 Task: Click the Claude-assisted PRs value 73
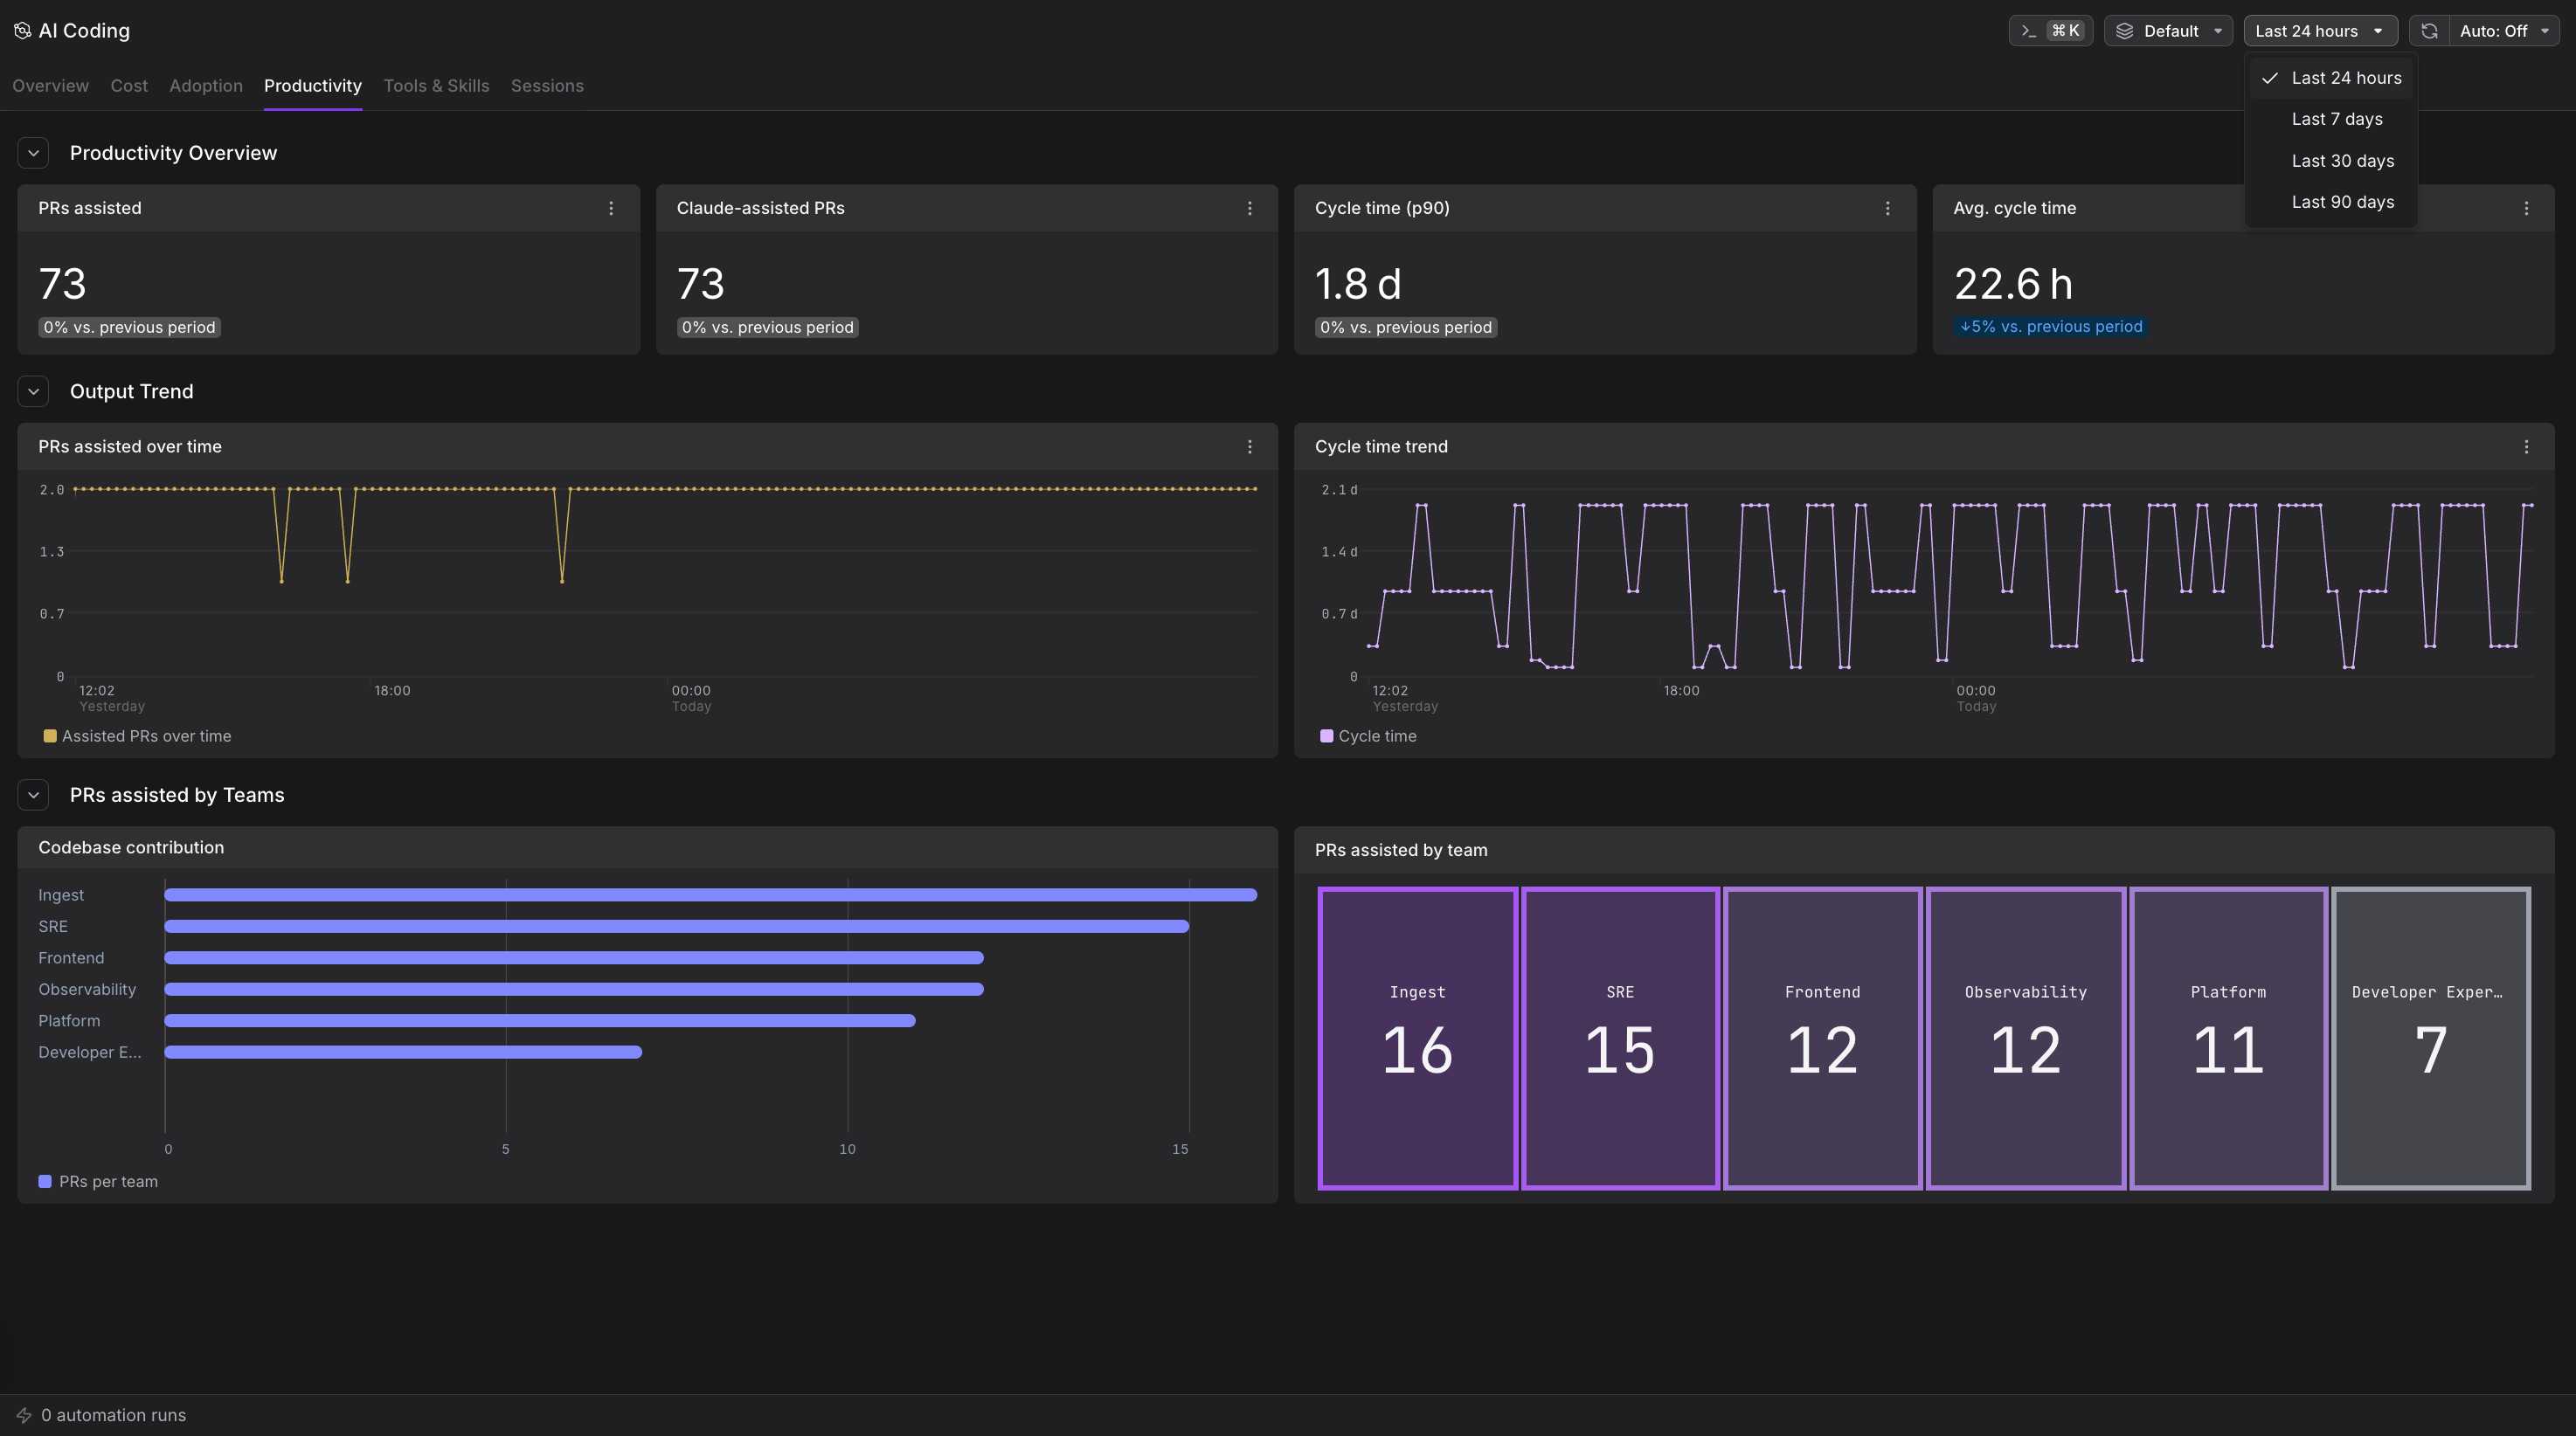(x=700, y=284)
